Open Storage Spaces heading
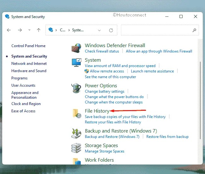This screenshot has height=174, width=205. pos(101,146)
